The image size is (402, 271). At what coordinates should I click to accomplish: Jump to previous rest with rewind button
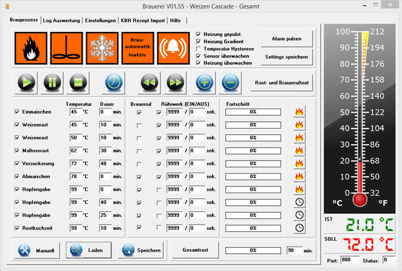(x=150, y=83)
